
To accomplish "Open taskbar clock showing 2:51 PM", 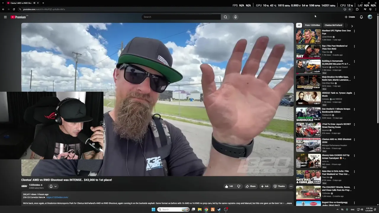I will click(369, 209).
